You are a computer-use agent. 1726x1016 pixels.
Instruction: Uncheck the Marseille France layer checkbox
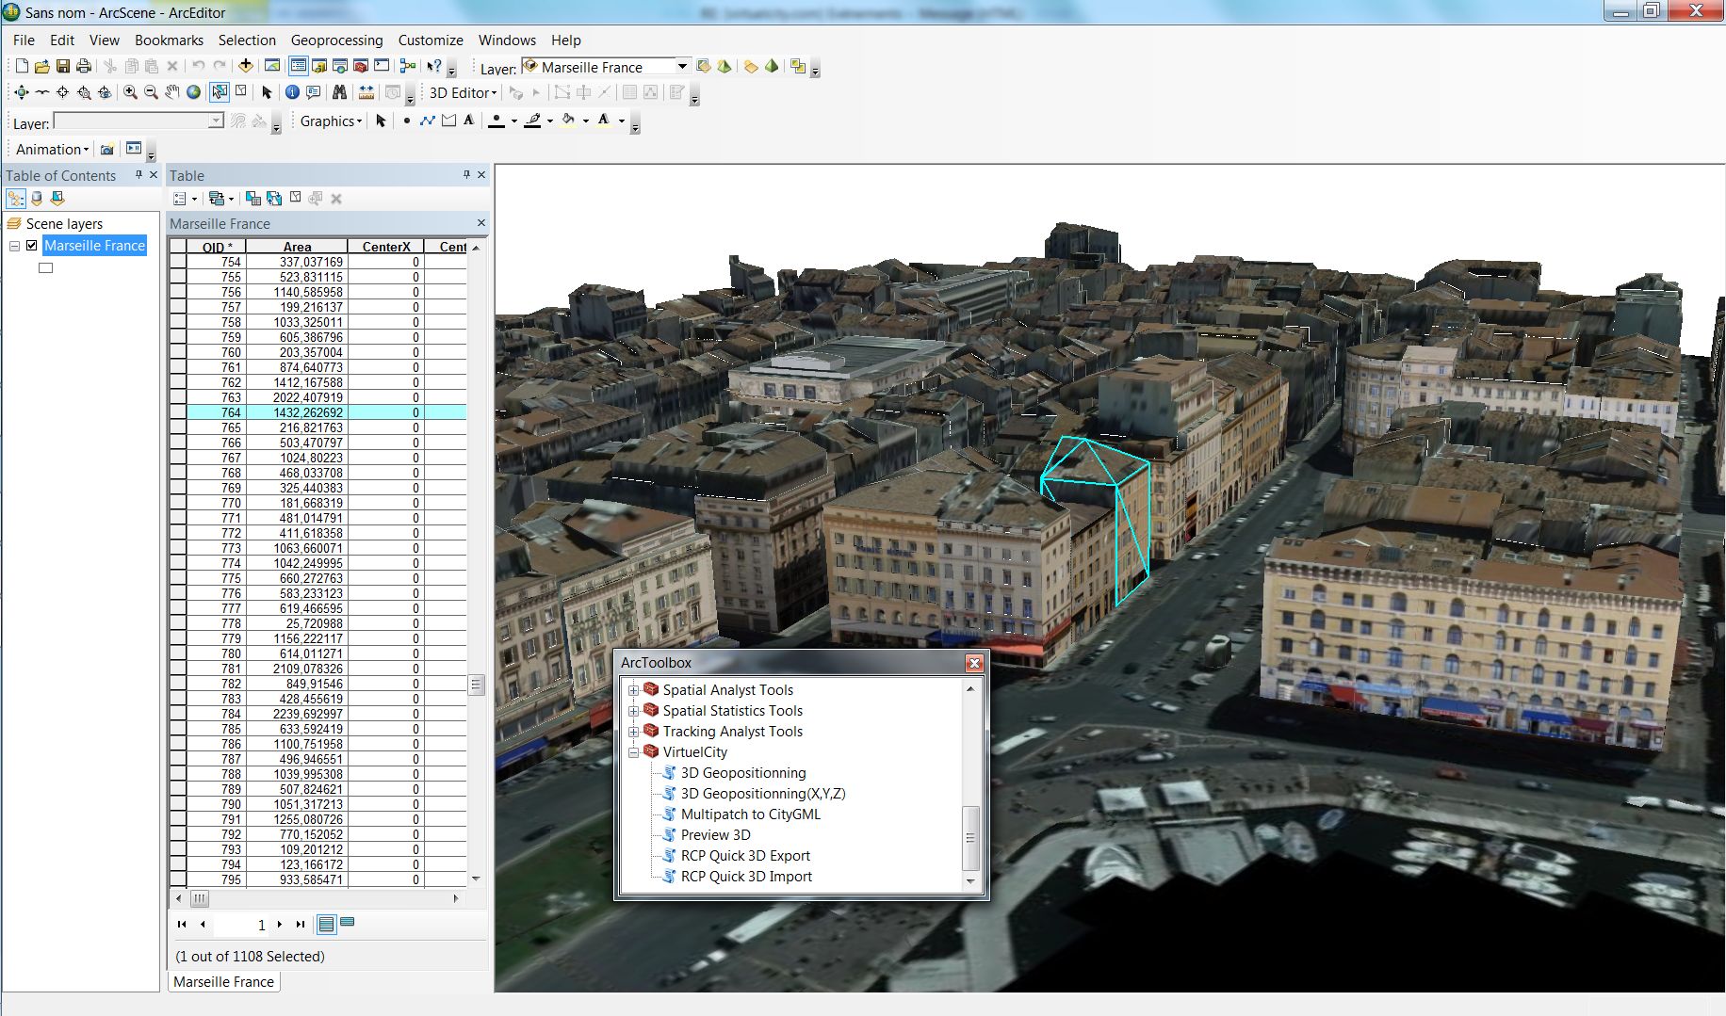(x=32, y=246)
